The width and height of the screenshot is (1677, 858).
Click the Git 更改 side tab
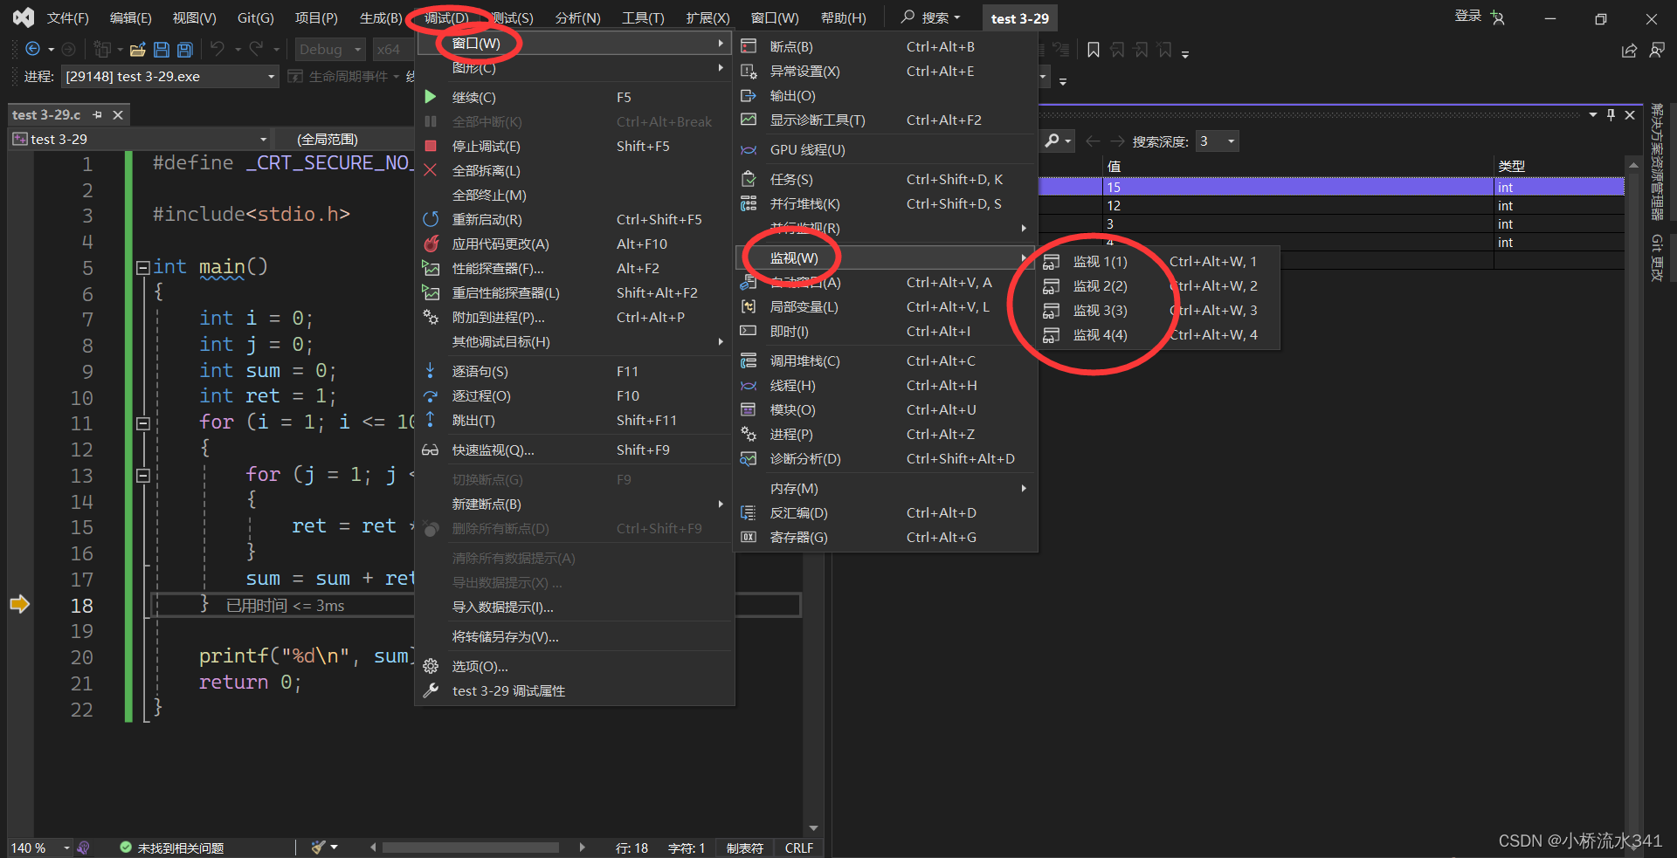tap(1656, 257)
